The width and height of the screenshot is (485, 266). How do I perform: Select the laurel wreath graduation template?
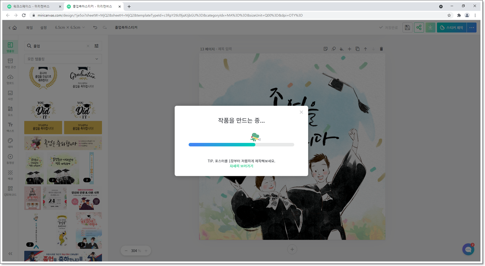coord(43,78)
